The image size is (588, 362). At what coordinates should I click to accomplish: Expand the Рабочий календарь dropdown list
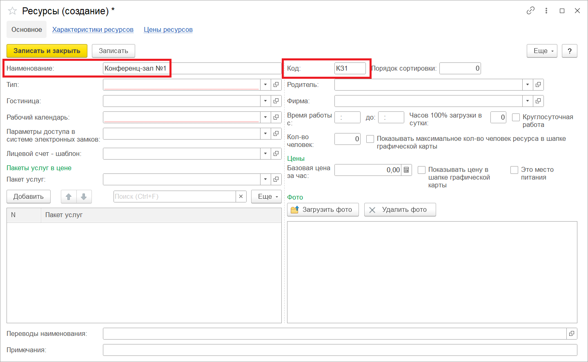point(265,117)
